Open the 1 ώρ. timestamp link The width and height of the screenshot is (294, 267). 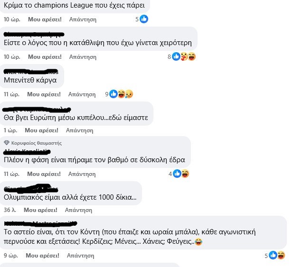tap(10, 130)
